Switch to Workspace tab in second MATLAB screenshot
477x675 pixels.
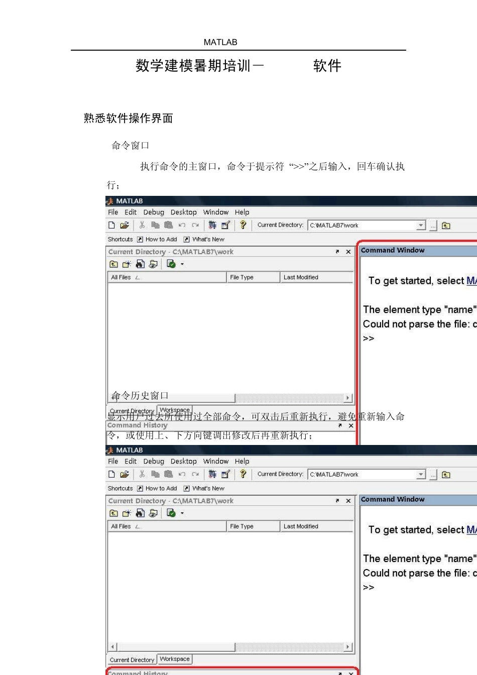click(175, 659)
